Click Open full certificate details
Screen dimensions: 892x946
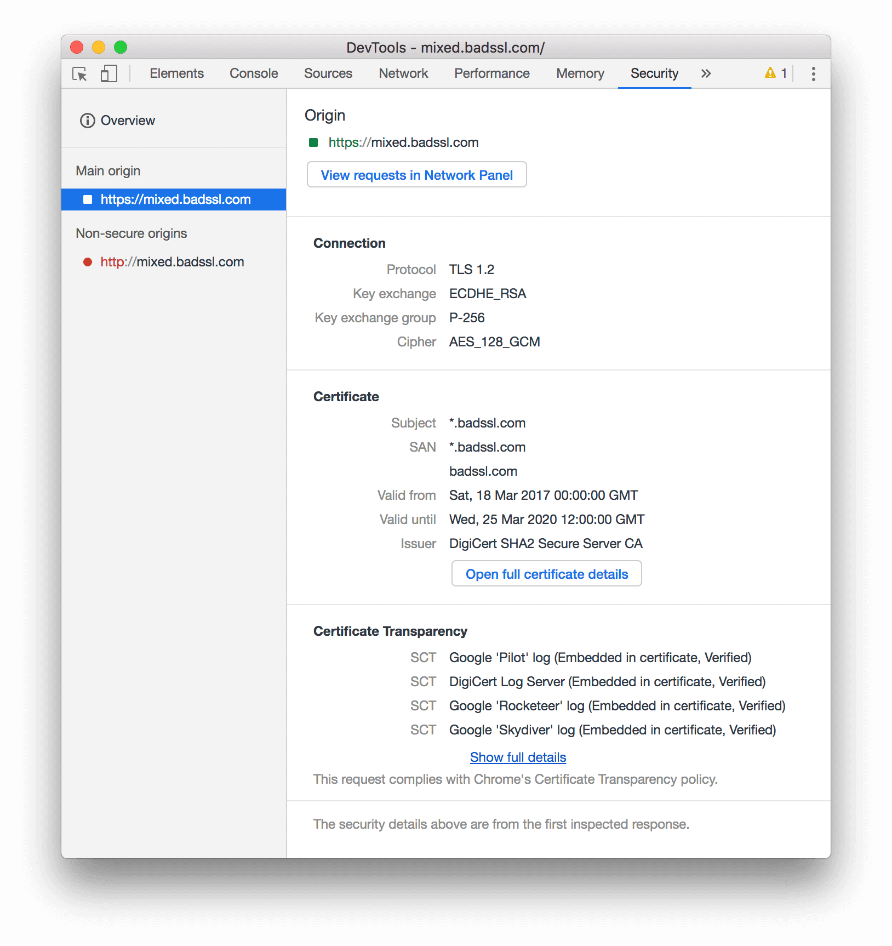546,573
